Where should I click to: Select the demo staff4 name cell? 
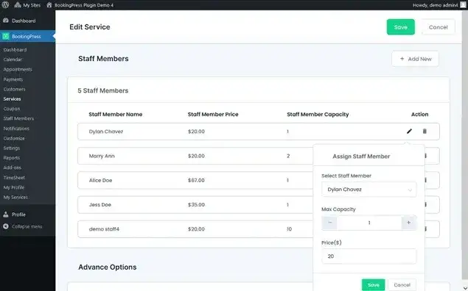pyautogui.click(x=104, y=229)
